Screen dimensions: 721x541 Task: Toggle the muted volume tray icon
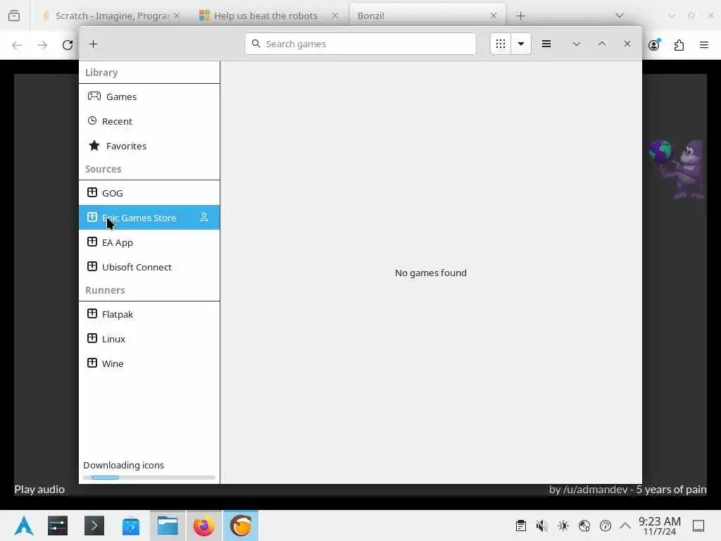[542, 526]
